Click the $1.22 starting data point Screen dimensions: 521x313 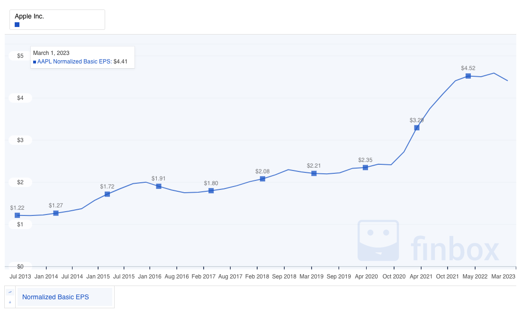[18, 215]
